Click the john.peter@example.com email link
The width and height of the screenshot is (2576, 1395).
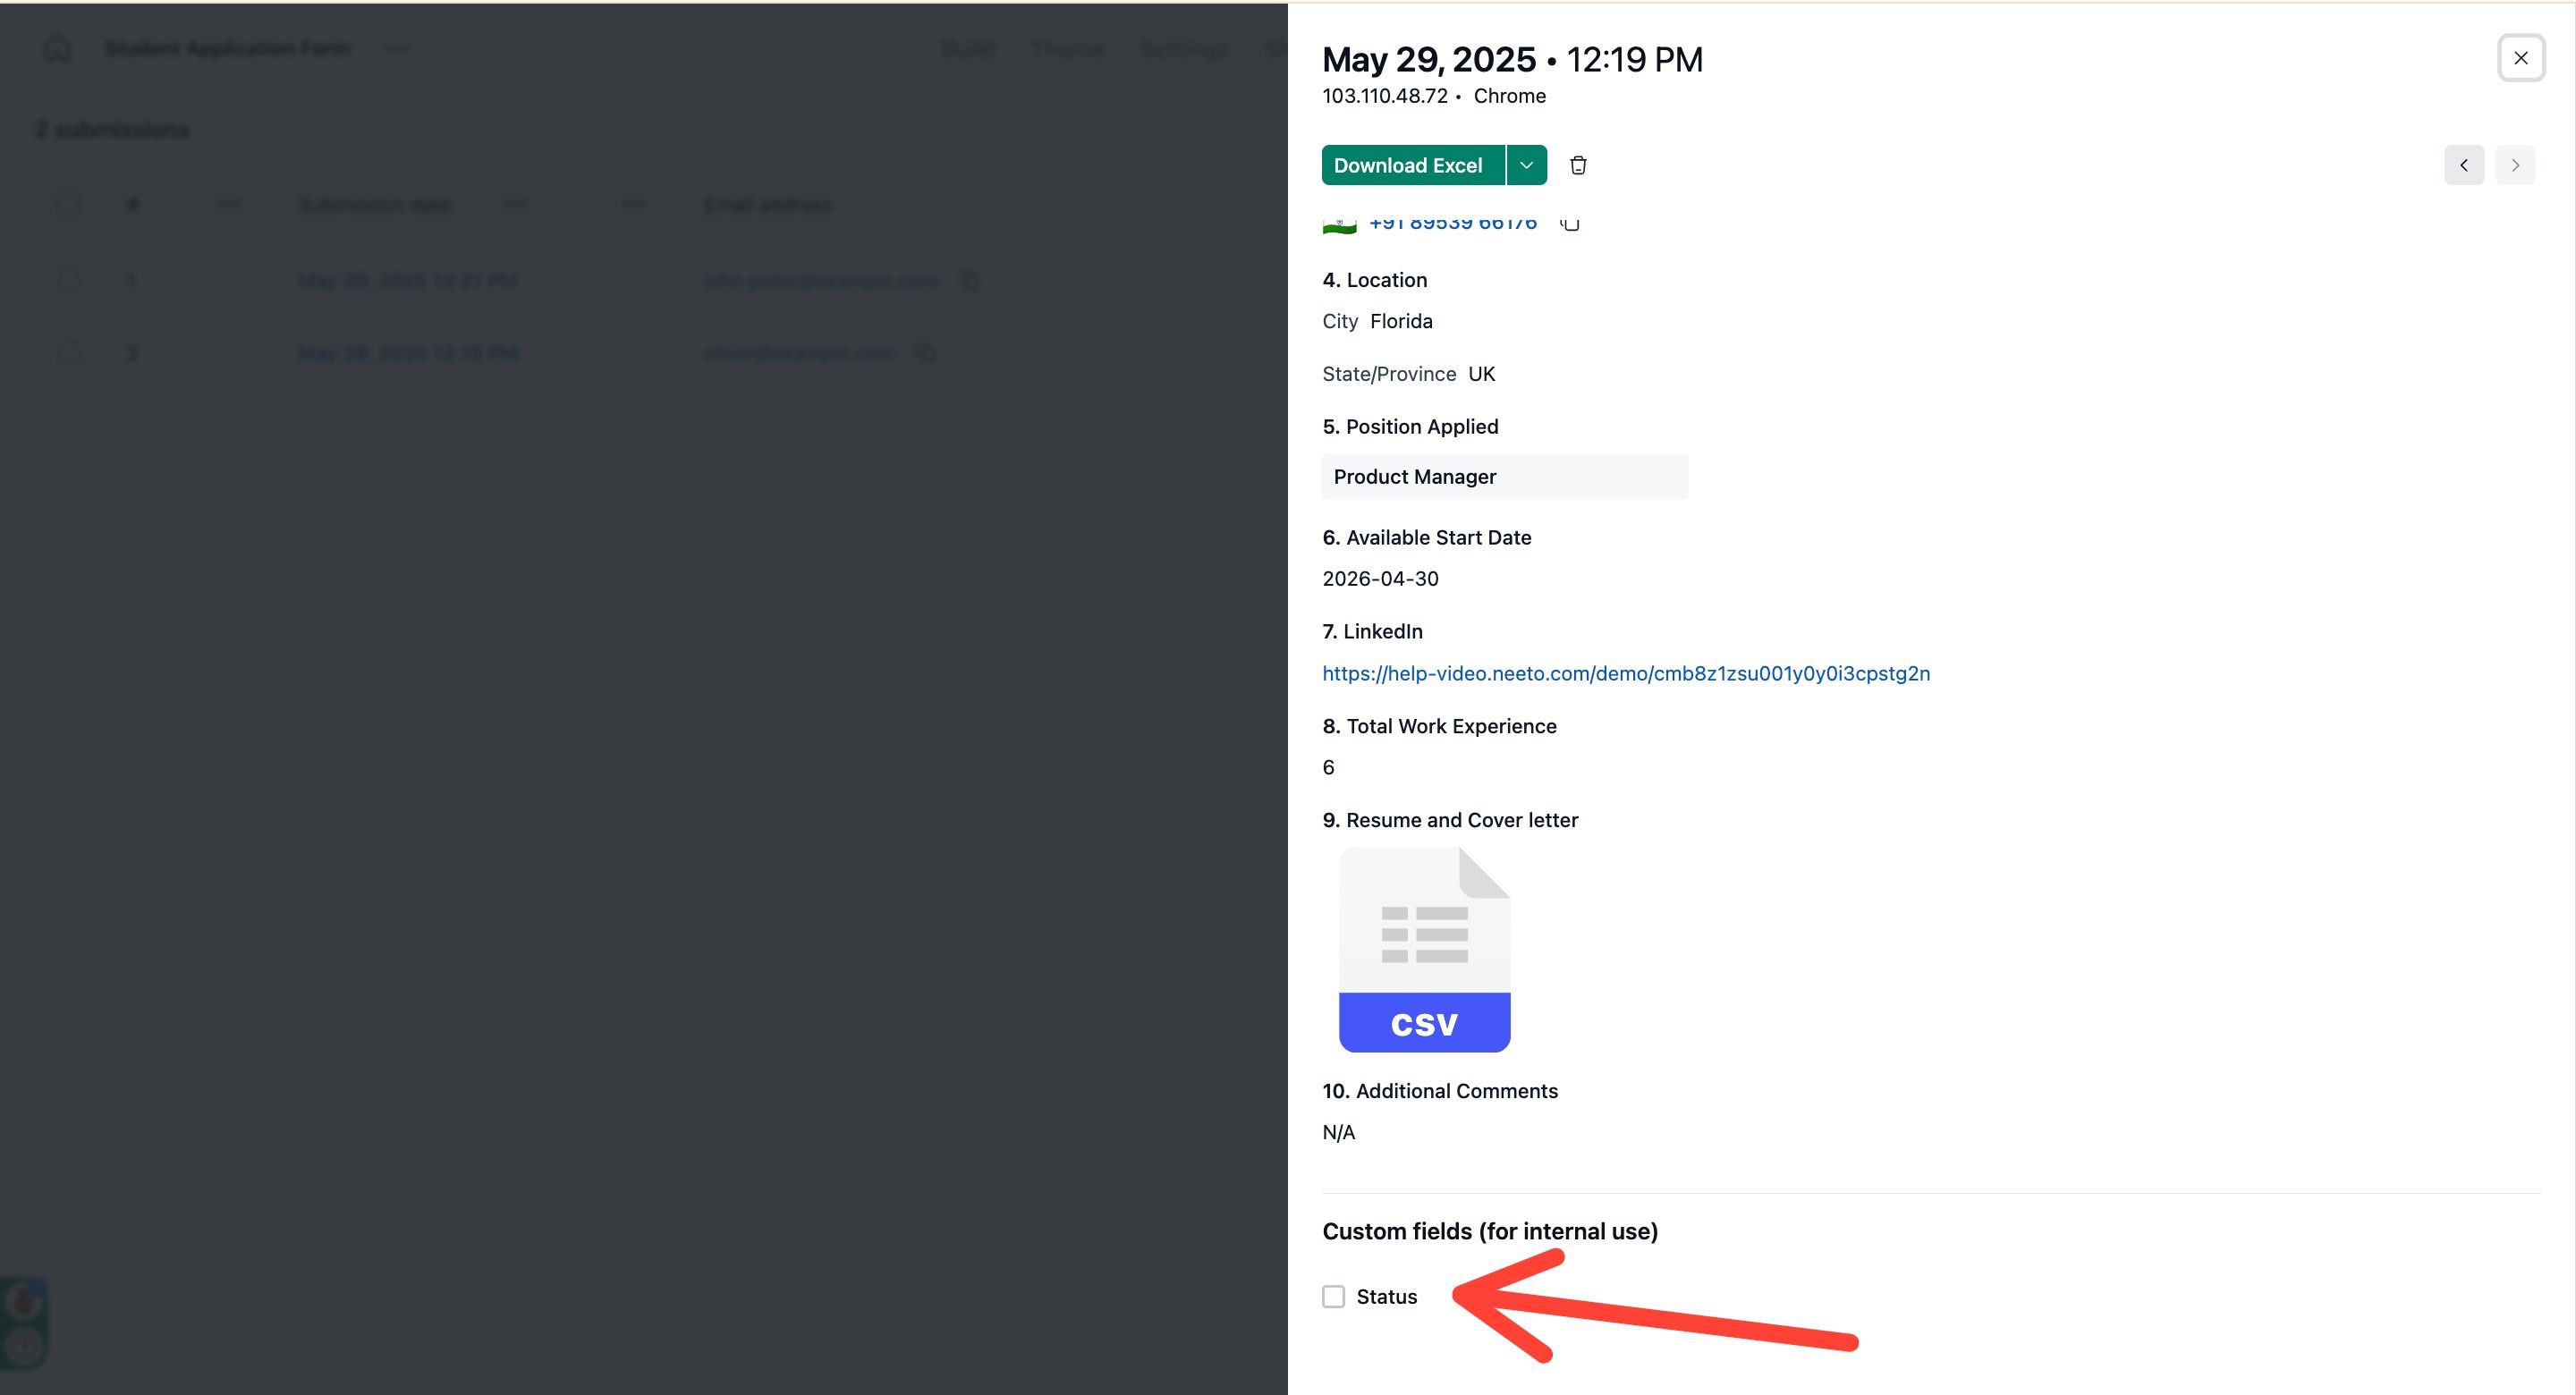pyautogui.click(x=821, y=281)
